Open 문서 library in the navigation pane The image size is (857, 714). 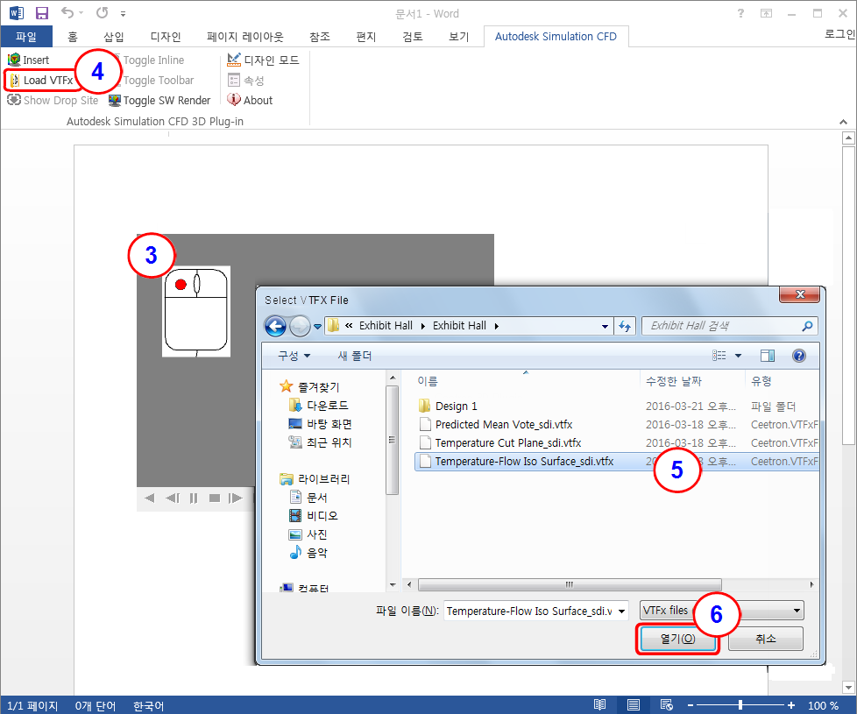[x=308, y=498]
